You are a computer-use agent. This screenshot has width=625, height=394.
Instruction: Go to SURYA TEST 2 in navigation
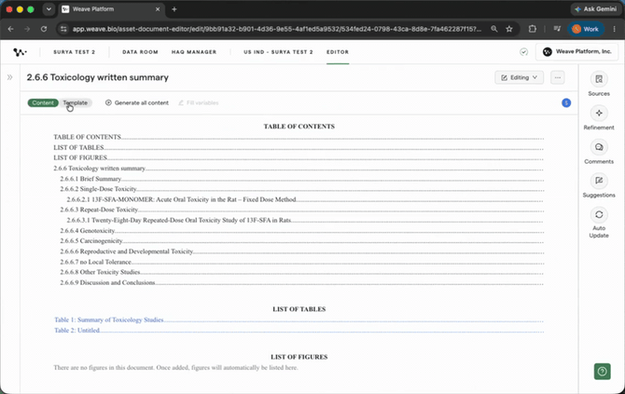click(75, 52)
